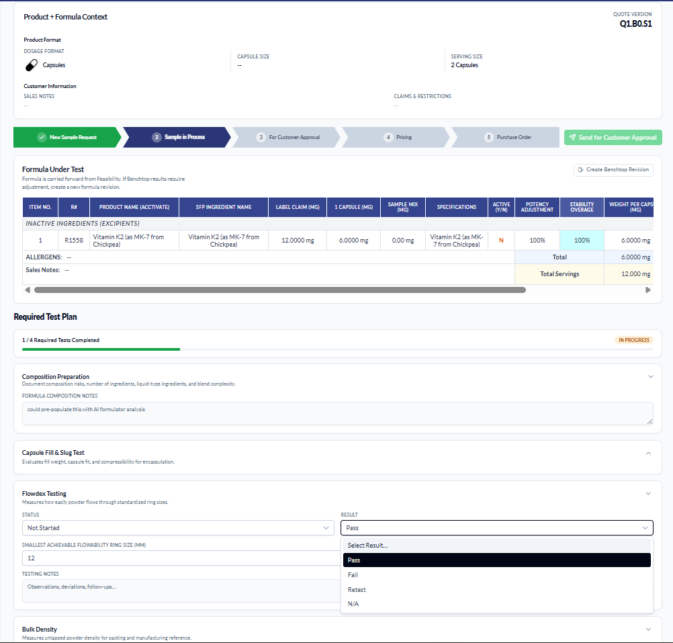Open the For Customer Approval step
This screenshot has height=643, width=673.
(x=286, y=137)
